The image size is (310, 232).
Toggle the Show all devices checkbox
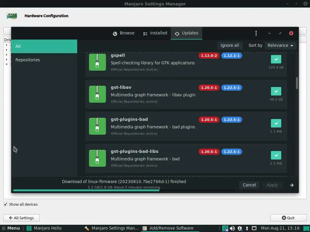pyautogui.click(x=5, y=205)
